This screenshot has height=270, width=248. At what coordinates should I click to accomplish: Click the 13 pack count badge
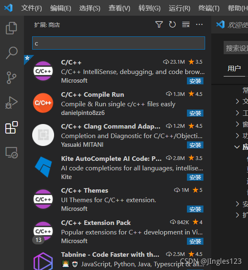pyautogui.click(x=38, y=240)
